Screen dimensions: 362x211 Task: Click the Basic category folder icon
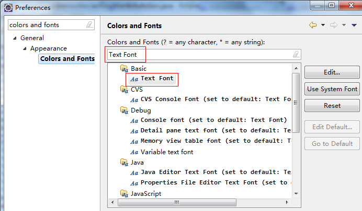point(124,68)
